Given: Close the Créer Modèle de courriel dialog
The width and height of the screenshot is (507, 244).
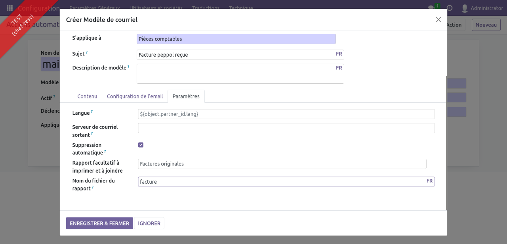Looking at the screenshot, I should pos(438,20).
